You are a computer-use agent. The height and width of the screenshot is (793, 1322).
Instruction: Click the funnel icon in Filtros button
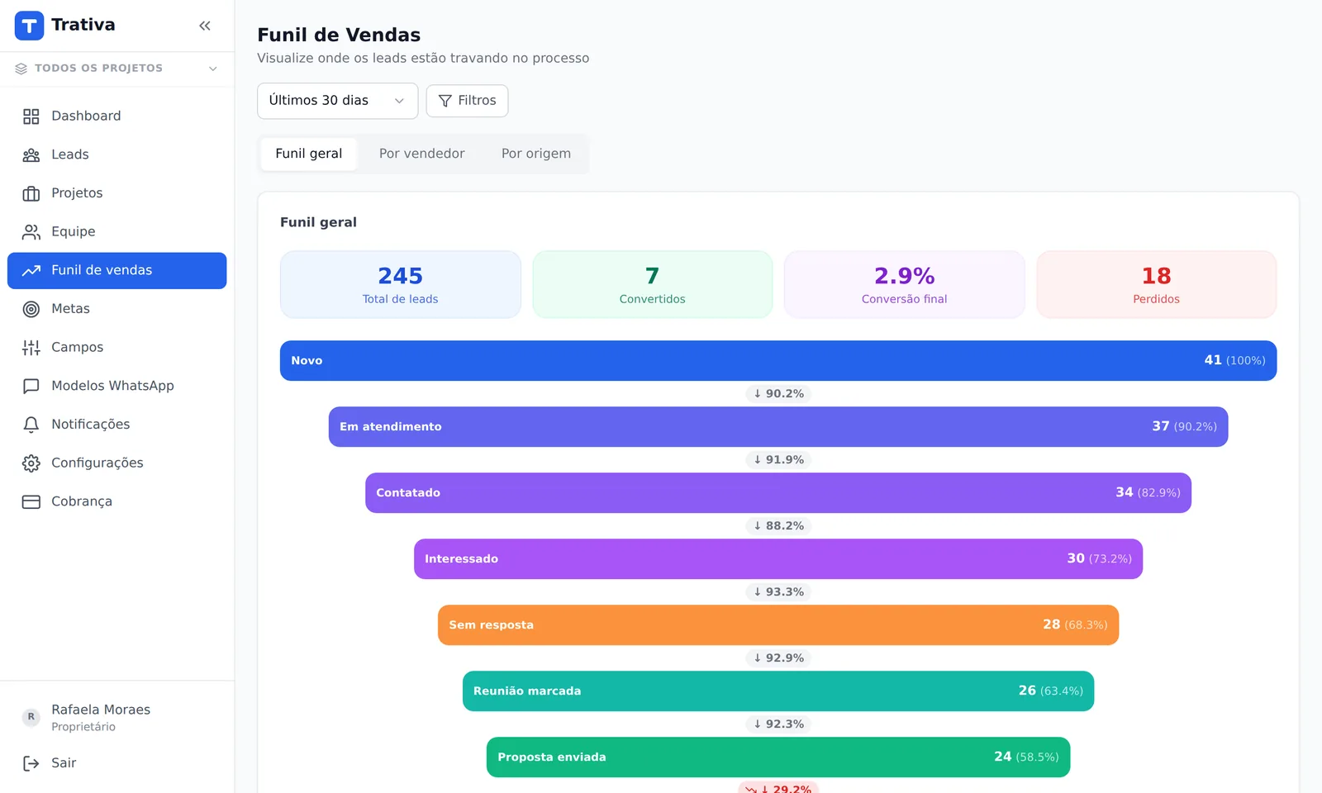(445, 101)
